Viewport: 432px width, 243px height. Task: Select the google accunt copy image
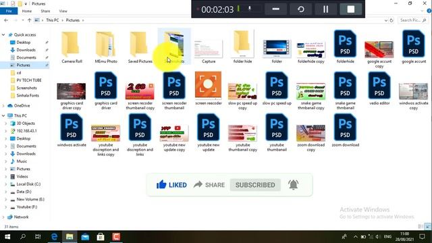[x=379, y=49]
